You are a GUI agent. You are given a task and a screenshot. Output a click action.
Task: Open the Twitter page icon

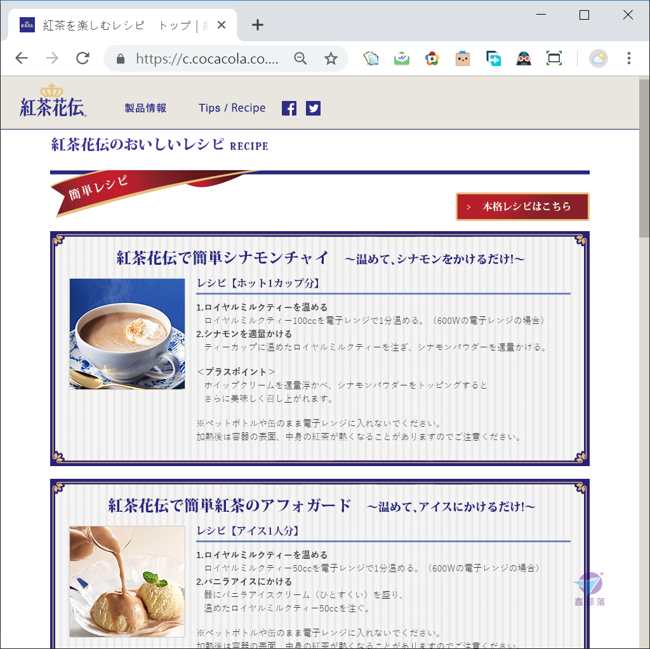(313, 108)
